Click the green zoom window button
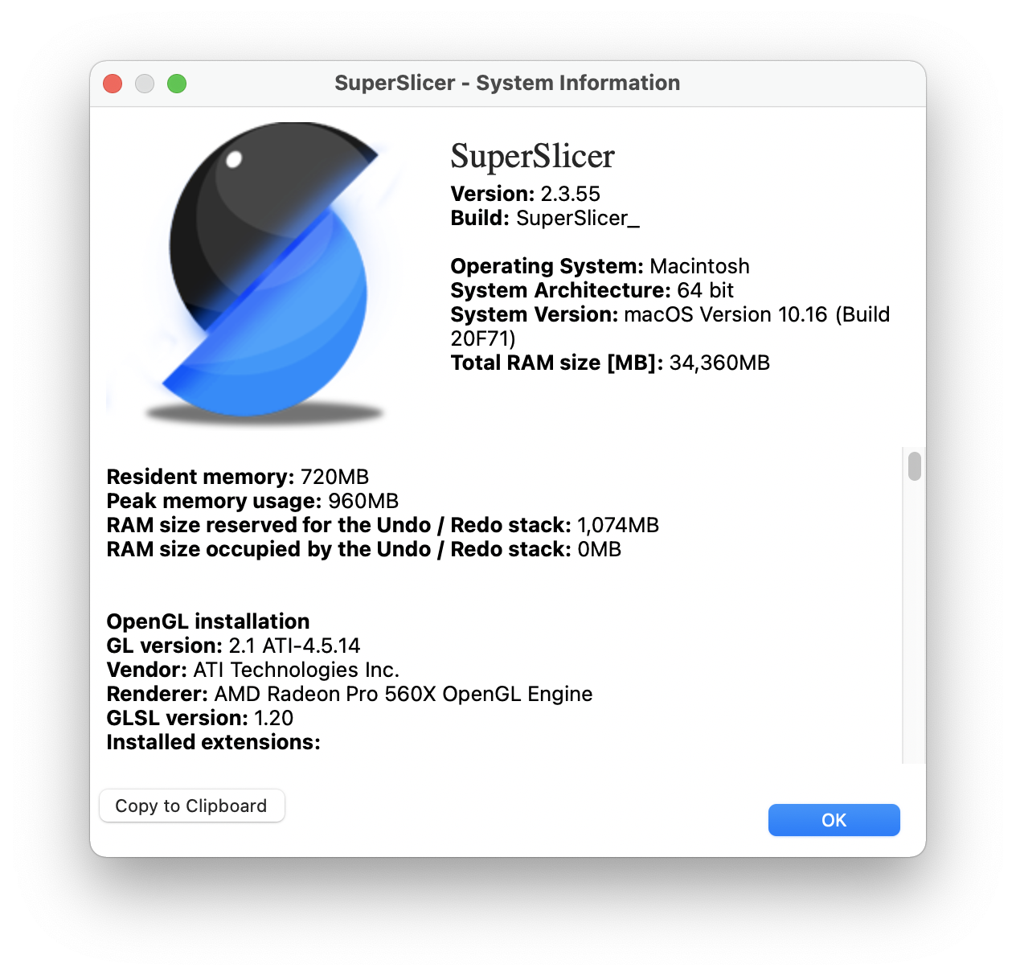 tap(177, 84)
